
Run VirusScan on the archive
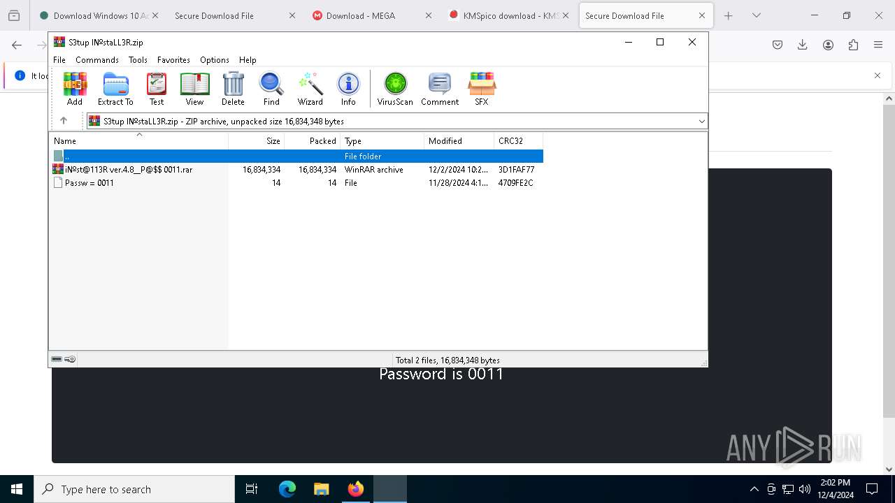pyautogui.click(x=395, y=89)
